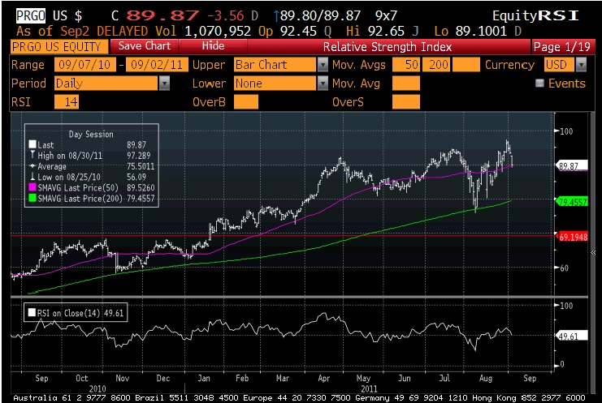
Task: Click the blue up-arrow before 89.80/89.87
Action: coord(276,15)
